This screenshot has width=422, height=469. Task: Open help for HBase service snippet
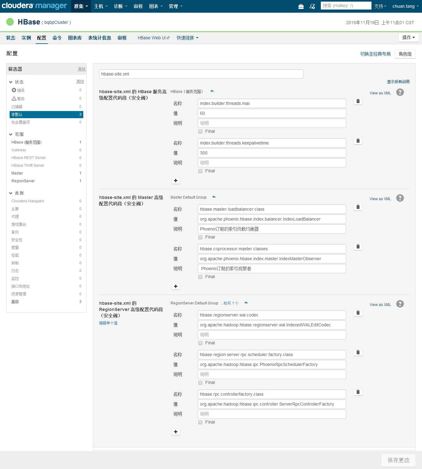400,92
